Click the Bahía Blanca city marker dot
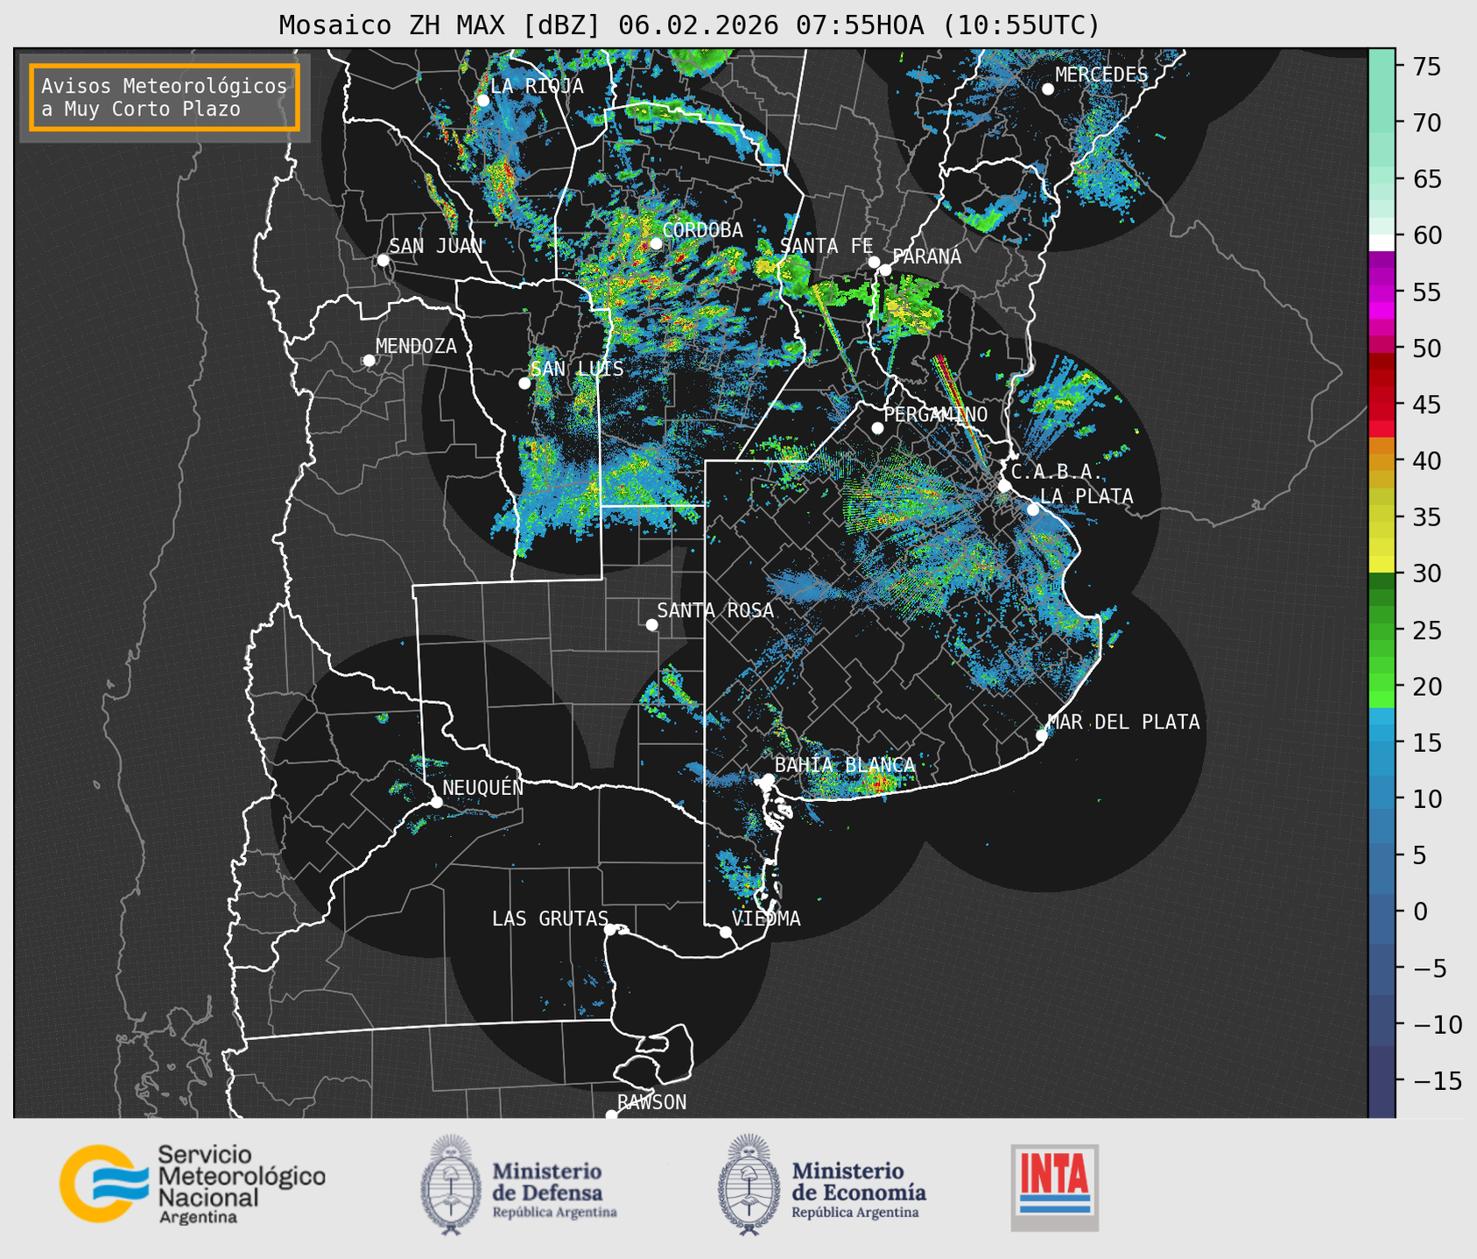 click(768, 779)
